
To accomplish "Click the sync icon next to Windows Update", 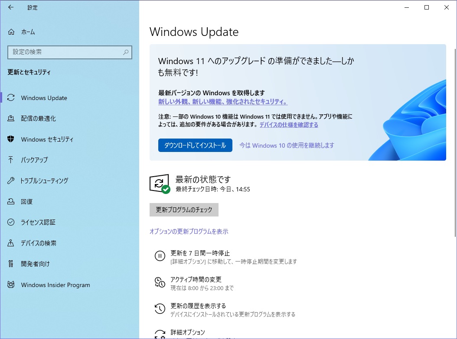I will coord(11,98).
